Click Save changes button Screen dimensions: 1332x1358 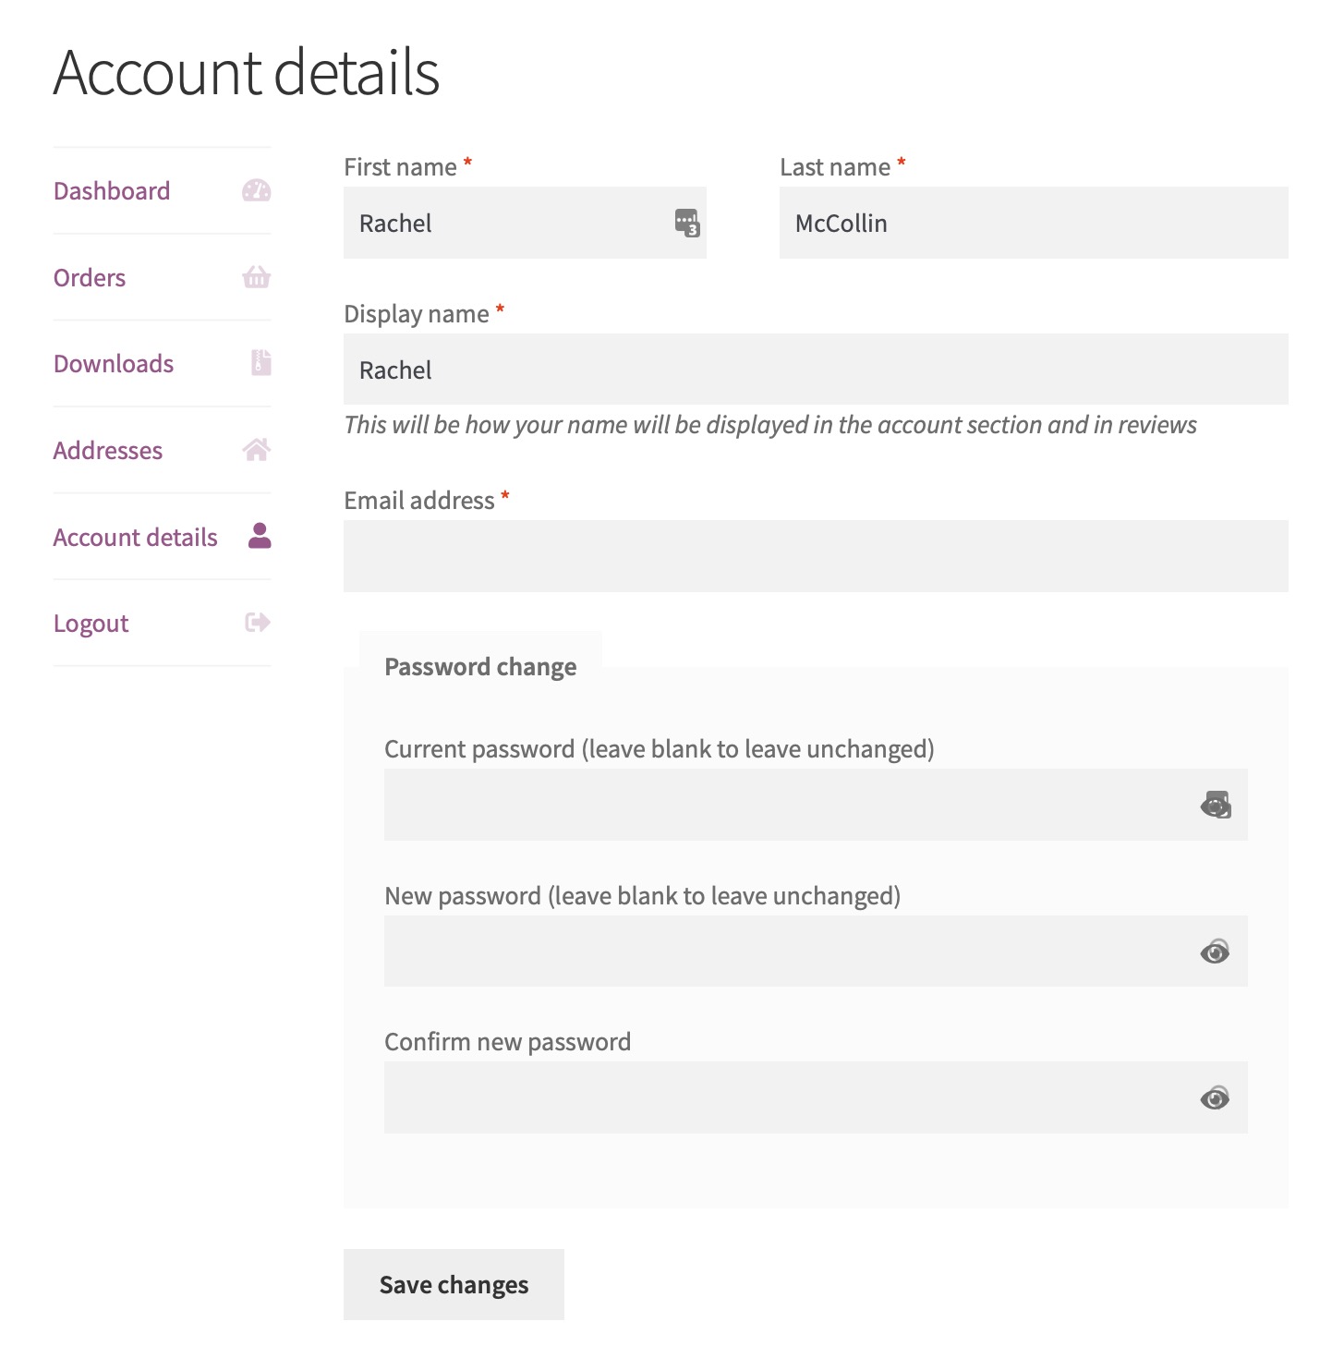[x=454, y=1284]
